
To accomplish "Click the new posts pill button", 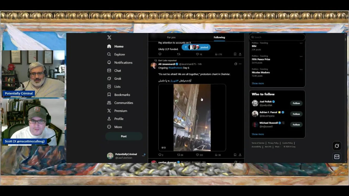I will 196,47.
